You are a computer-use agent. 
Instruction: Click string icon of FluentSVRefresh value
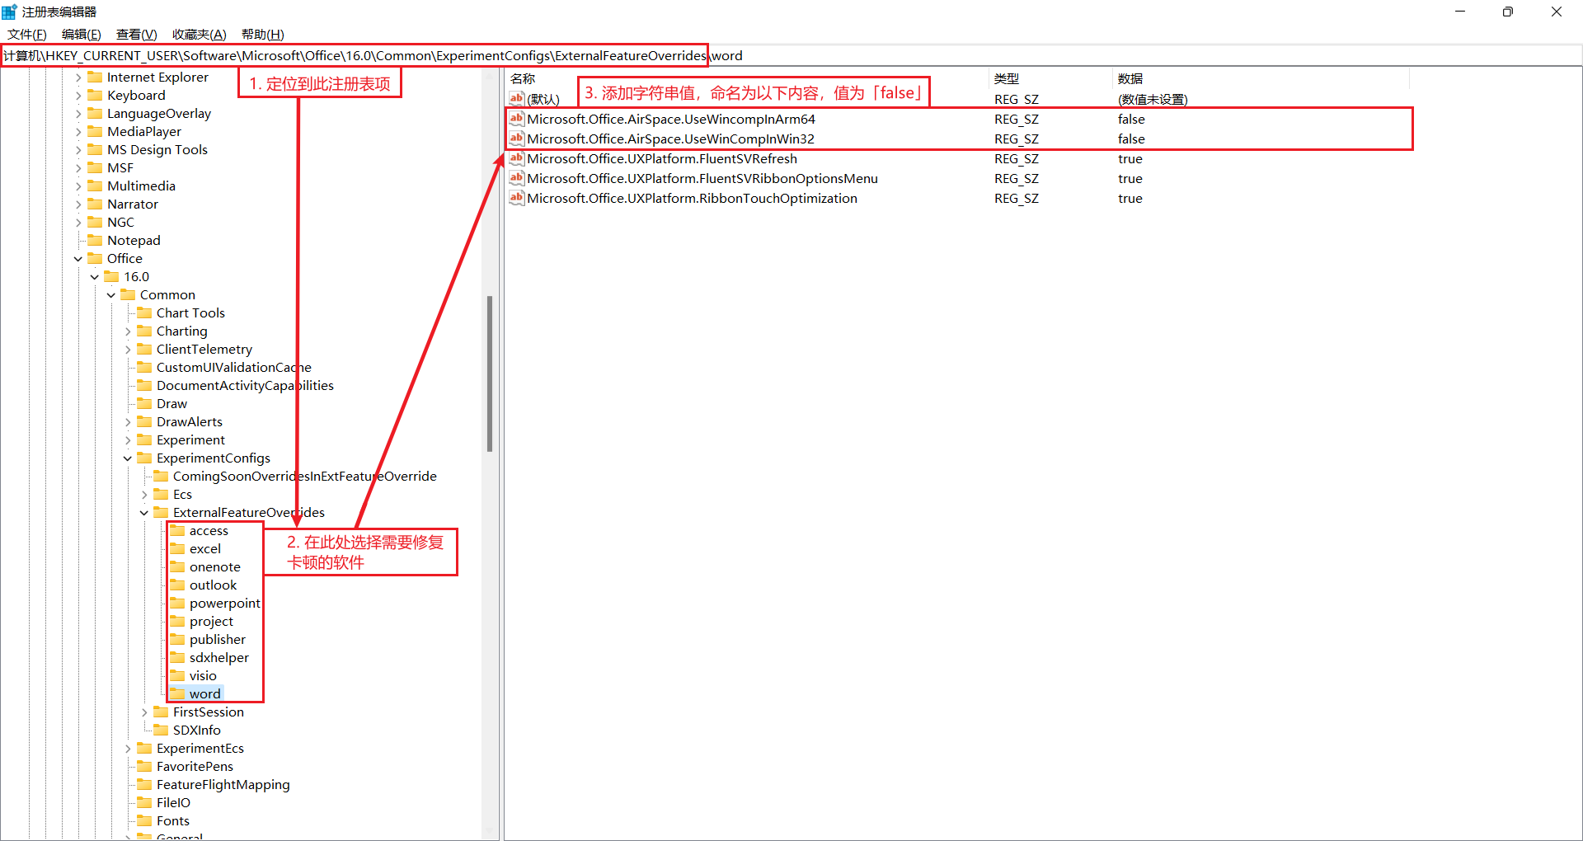click(517, 158)
